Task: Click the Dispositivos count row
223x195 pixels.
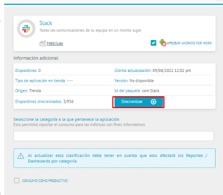Action: (x=28, y=71)
